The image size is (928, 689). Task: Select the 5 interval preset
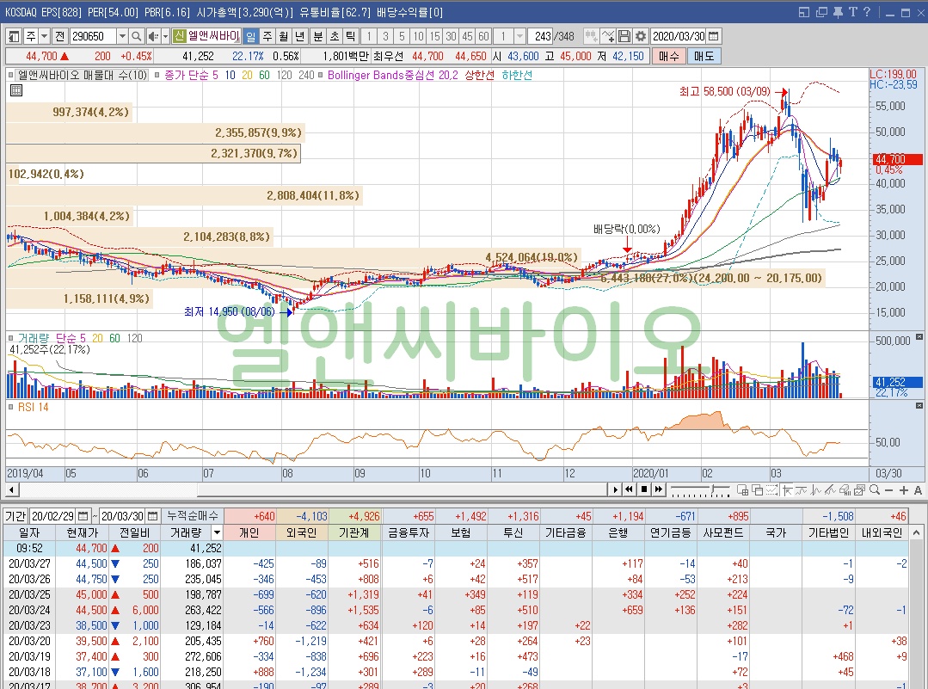(x=402, y=37)
